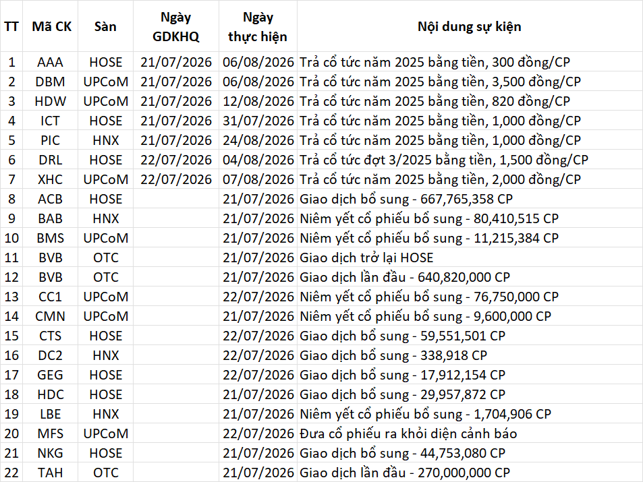Select the DBM ticker cell
The image size is (643, 482).
51,82
